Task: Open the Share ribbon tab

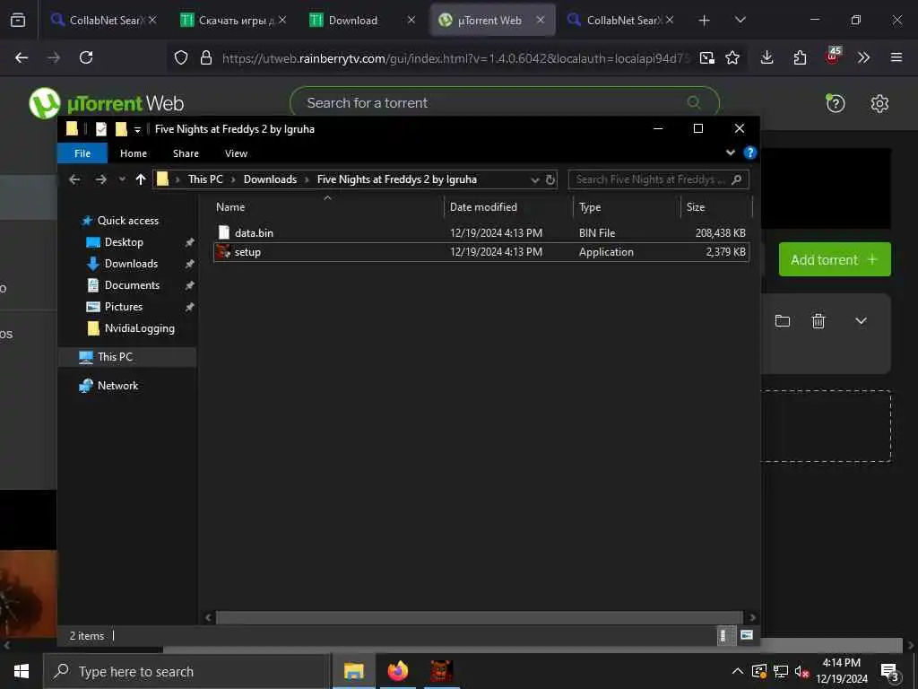Action: [186, 153]
